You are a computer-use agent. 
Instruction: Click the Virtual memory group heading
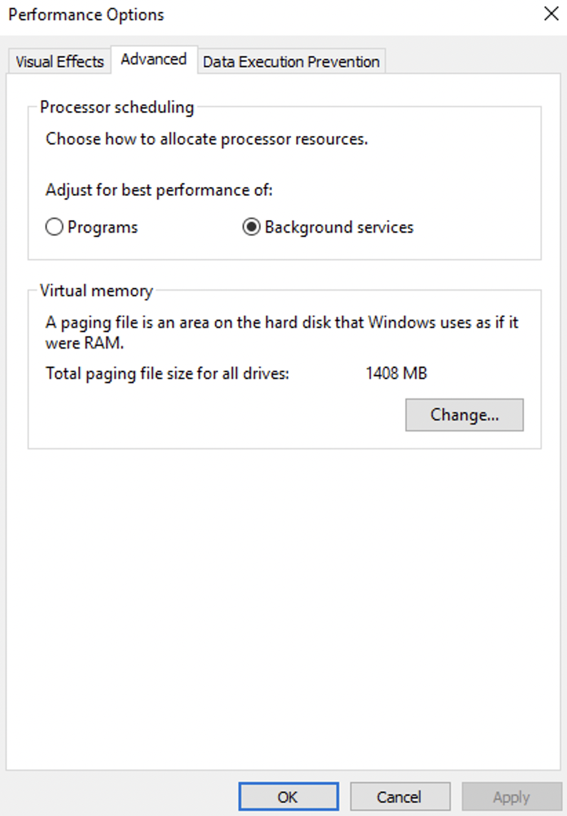pos(96,291)
